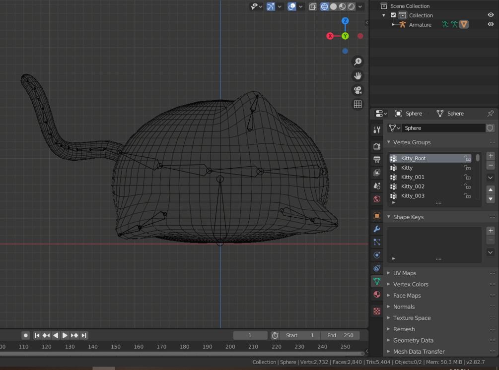
Task: Select Armature in the outliner
Action: [420, 25]
